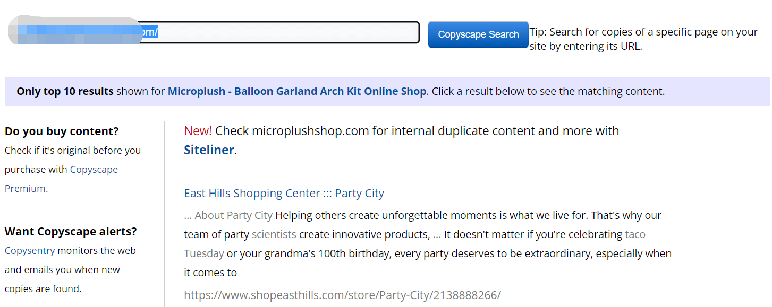Image resolution: width=772 pixels, height=307 pixels.
Task: Click the gray word "scientists" in snippet
Action: click(274, 234)
